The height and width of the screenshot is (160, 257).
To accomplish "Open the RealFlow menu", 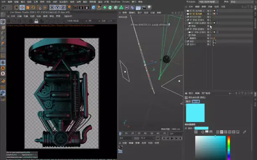I will point(115,2).
